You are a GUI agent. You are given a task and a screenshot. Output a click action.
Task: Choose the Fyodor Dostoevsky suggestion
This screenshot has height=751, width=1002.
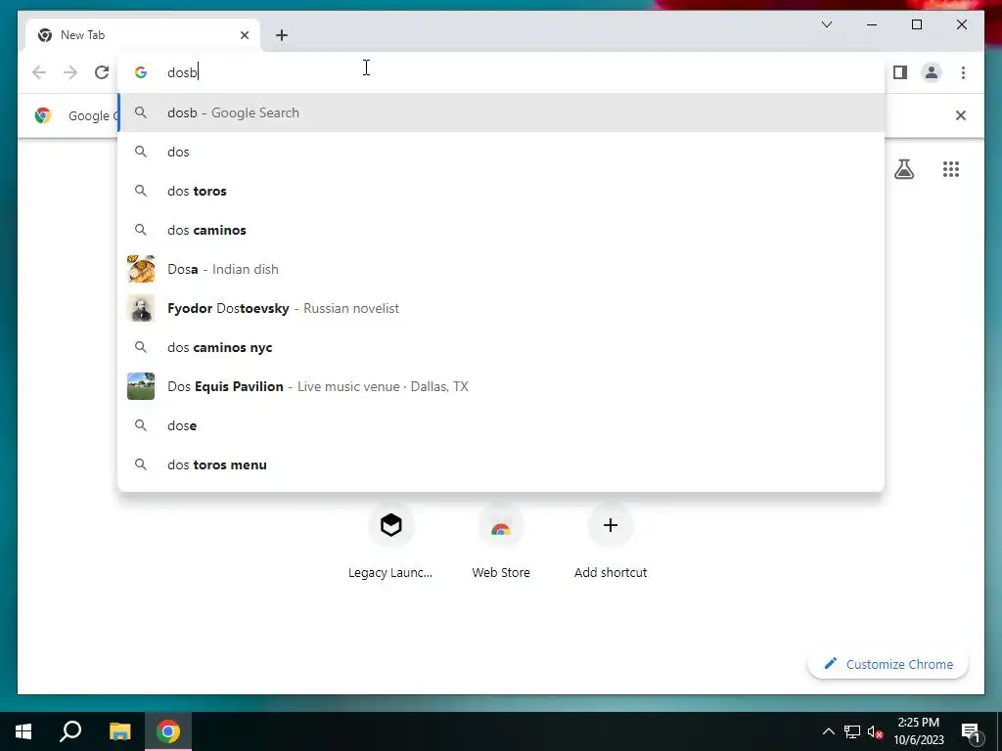click(x=502, y=308)
